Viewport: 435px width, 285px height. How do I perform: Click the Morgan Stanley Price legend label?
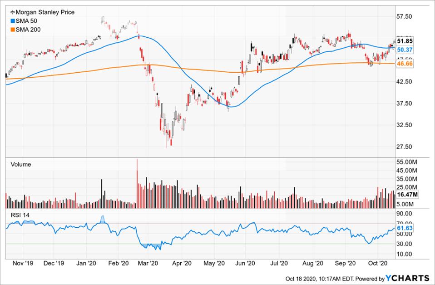[45, 12]
